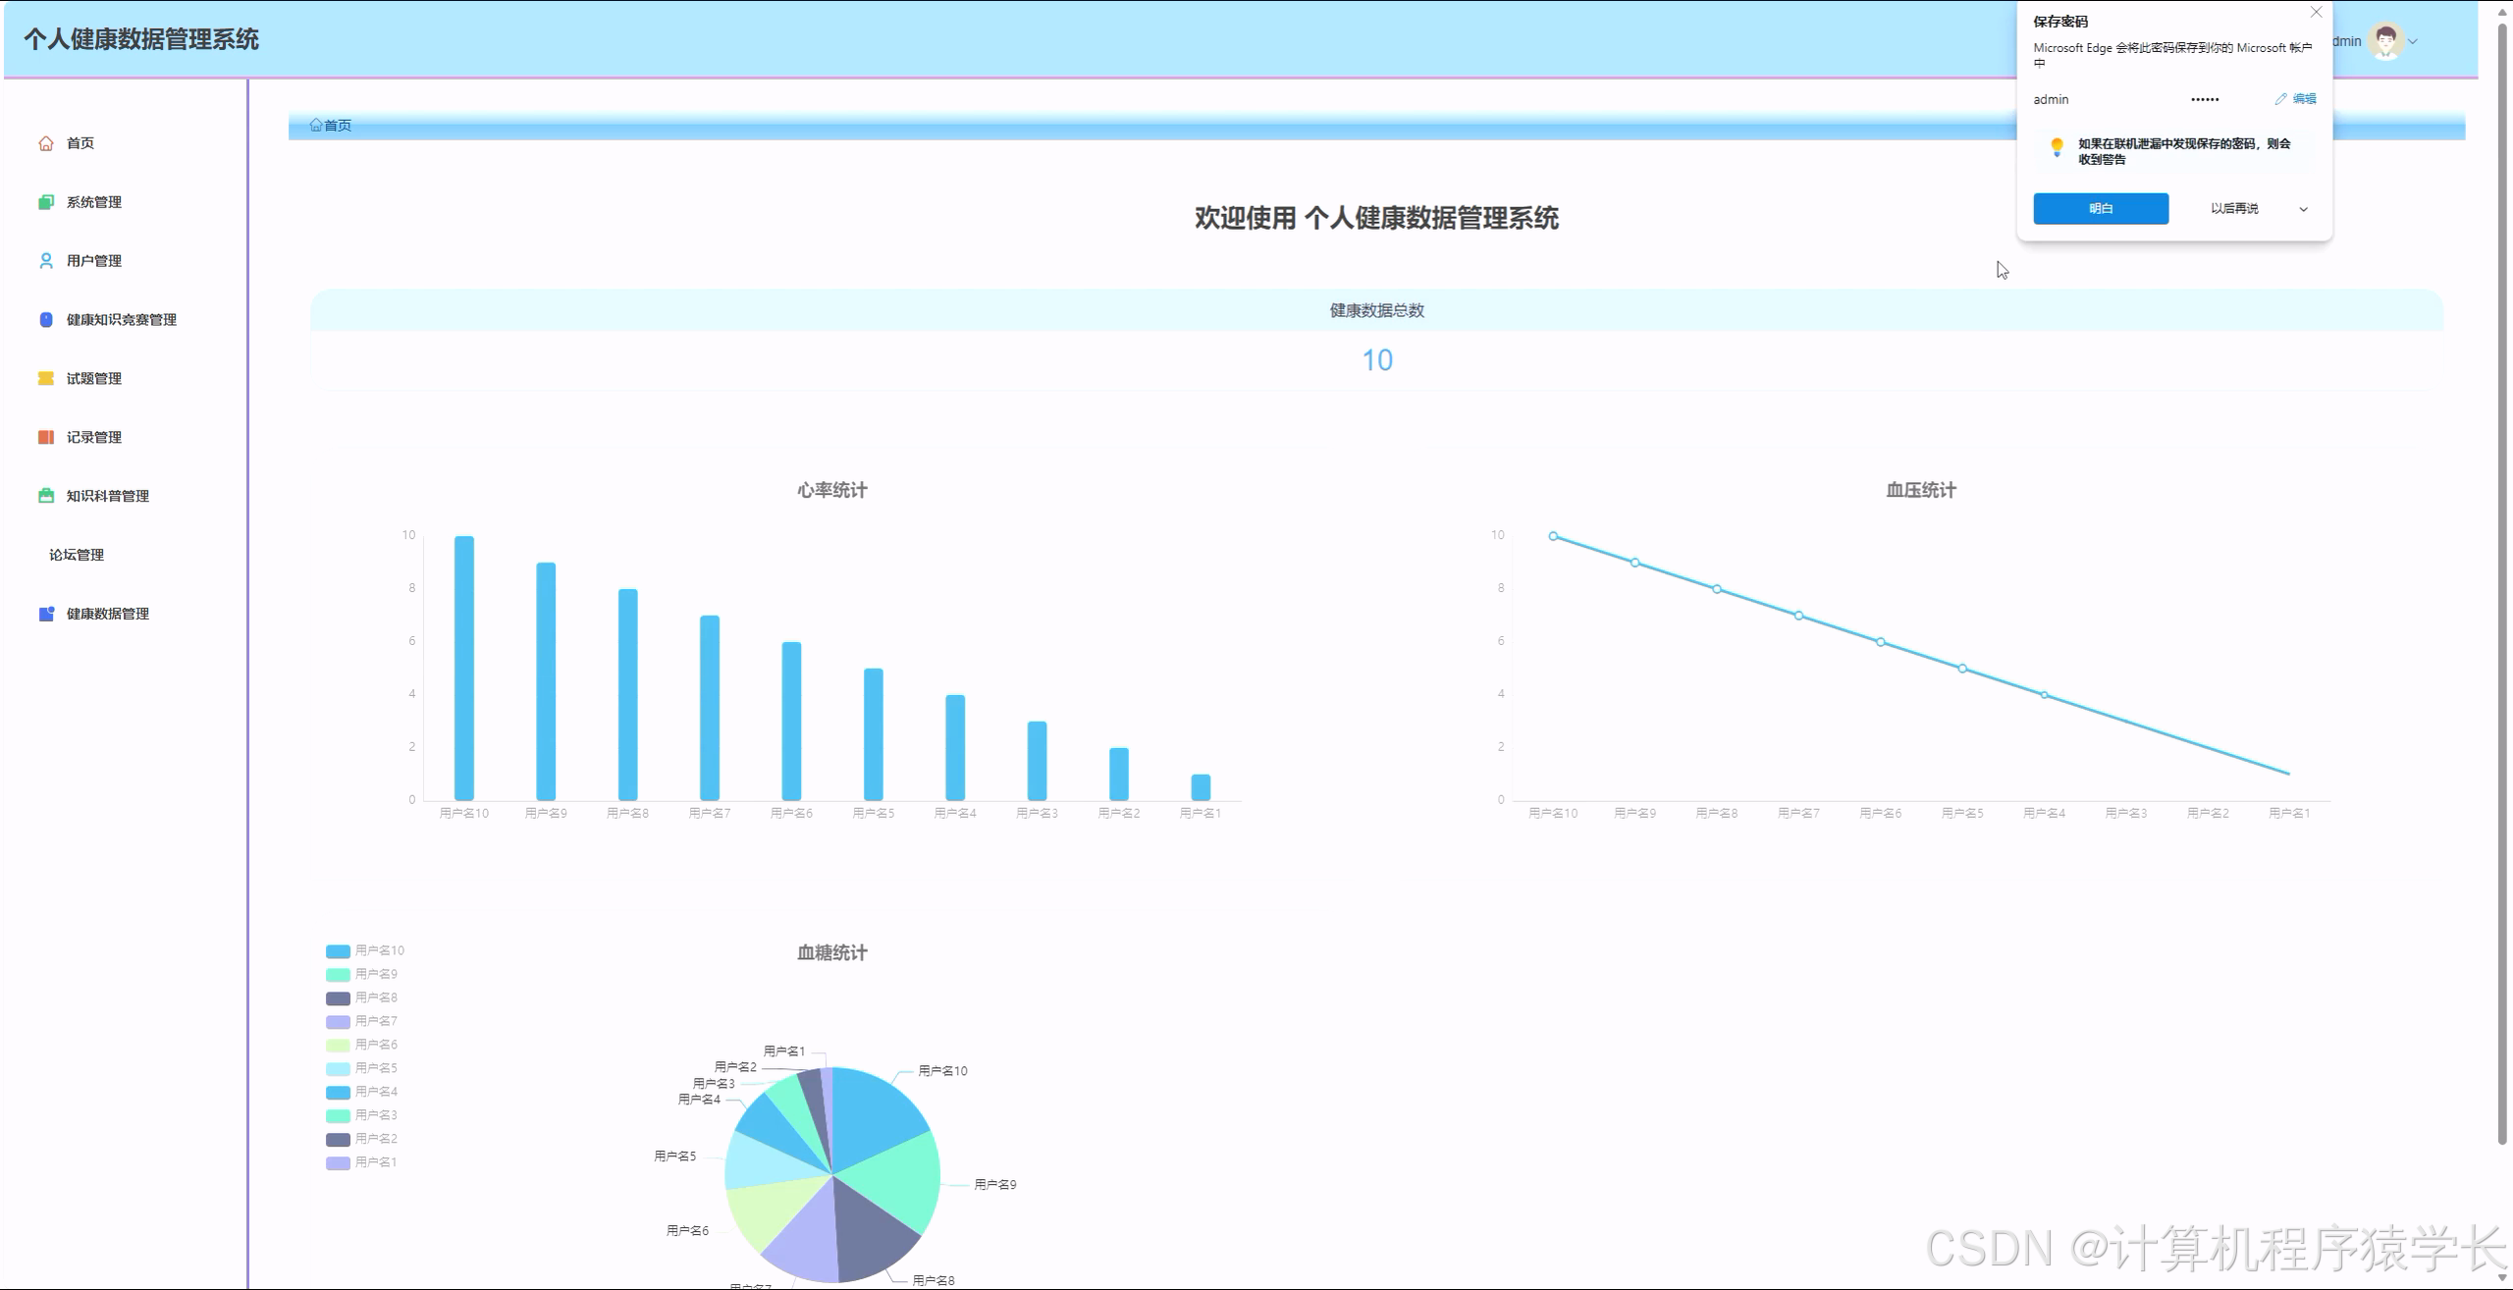The image size is (2513, 1290).
Task: Open 用户管理 via its person icon
Action: pyautogui.click(x=46, y=260)
